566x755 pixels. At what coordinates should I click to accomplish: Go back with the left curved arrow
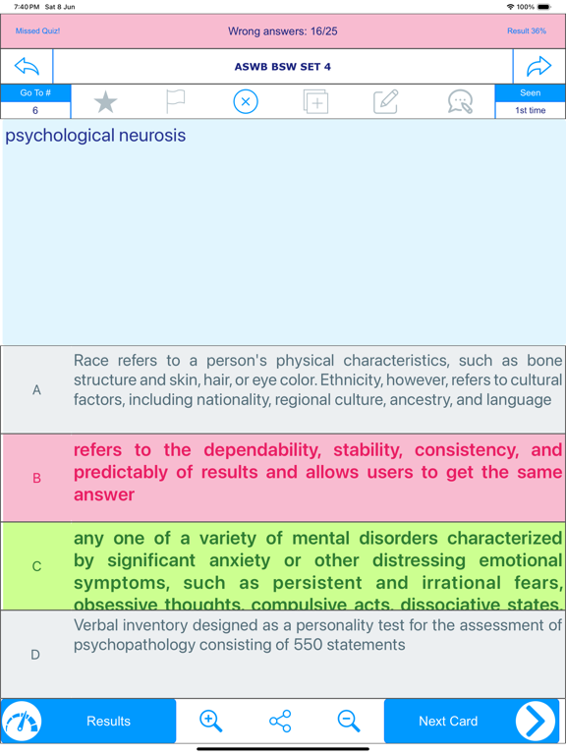coord(27,67)
